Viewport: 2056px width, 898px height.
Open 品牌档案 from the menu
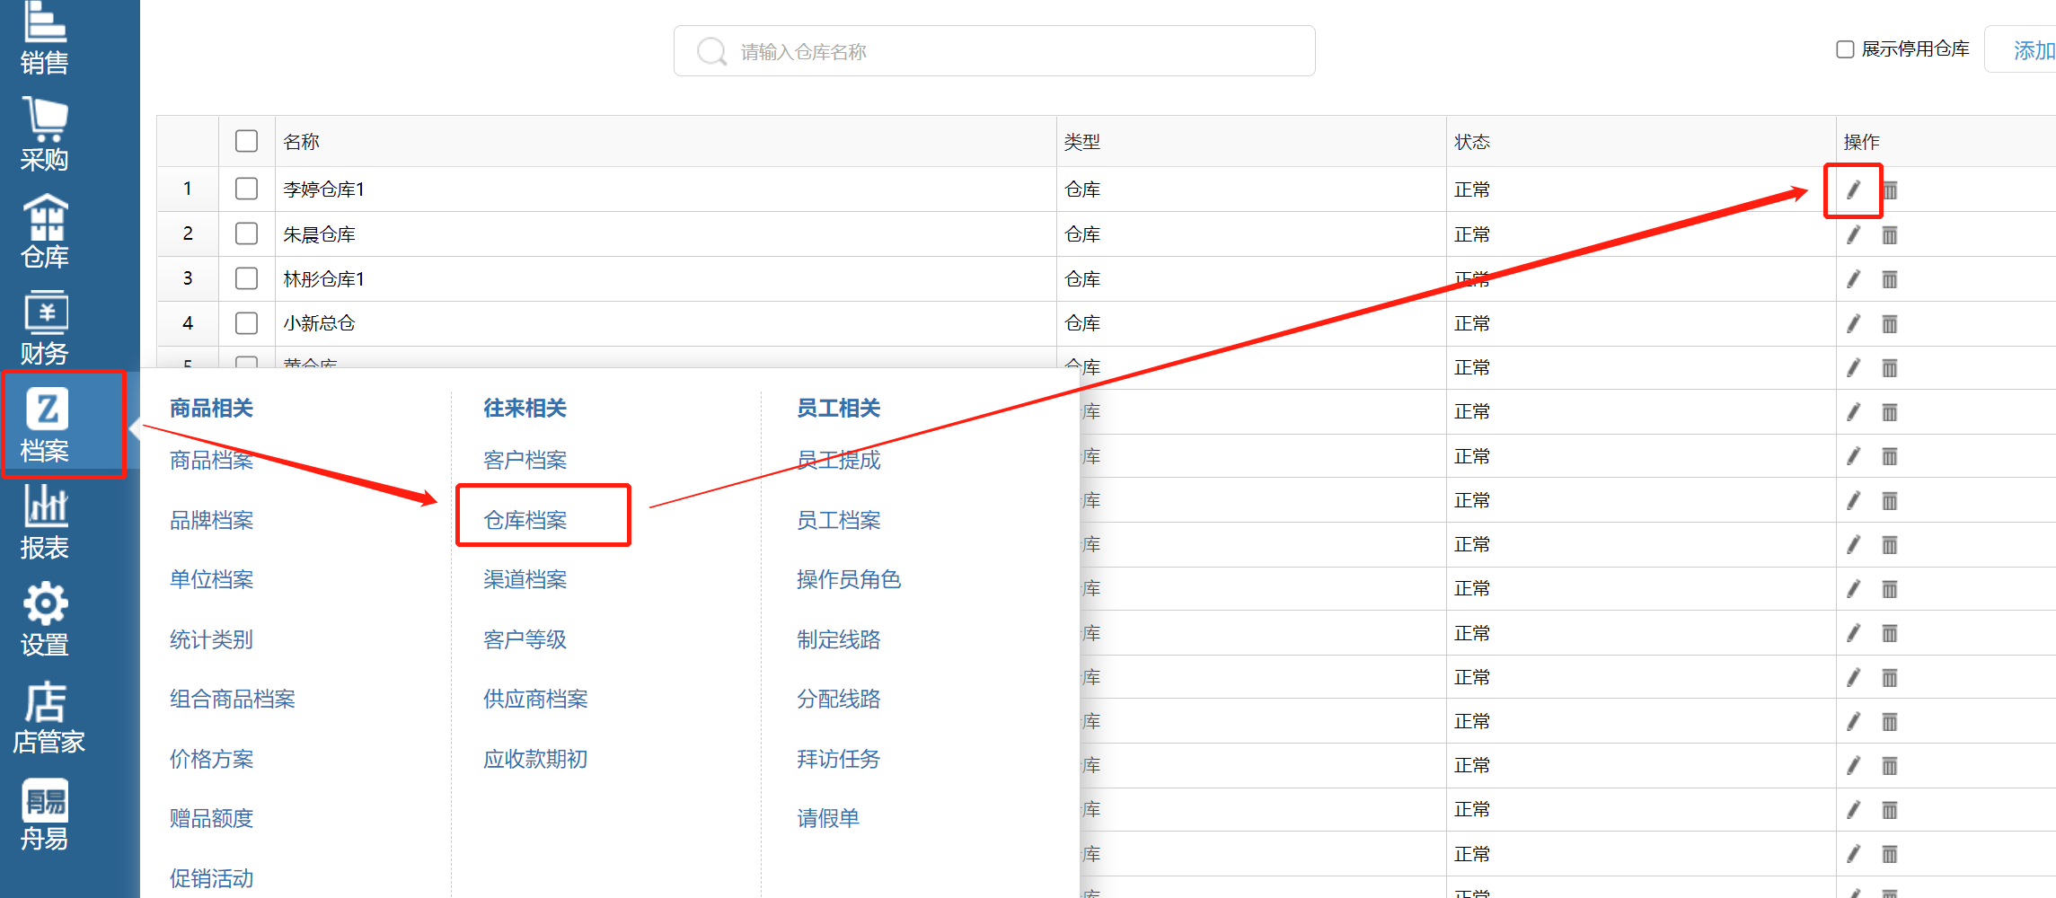(212, 520)
